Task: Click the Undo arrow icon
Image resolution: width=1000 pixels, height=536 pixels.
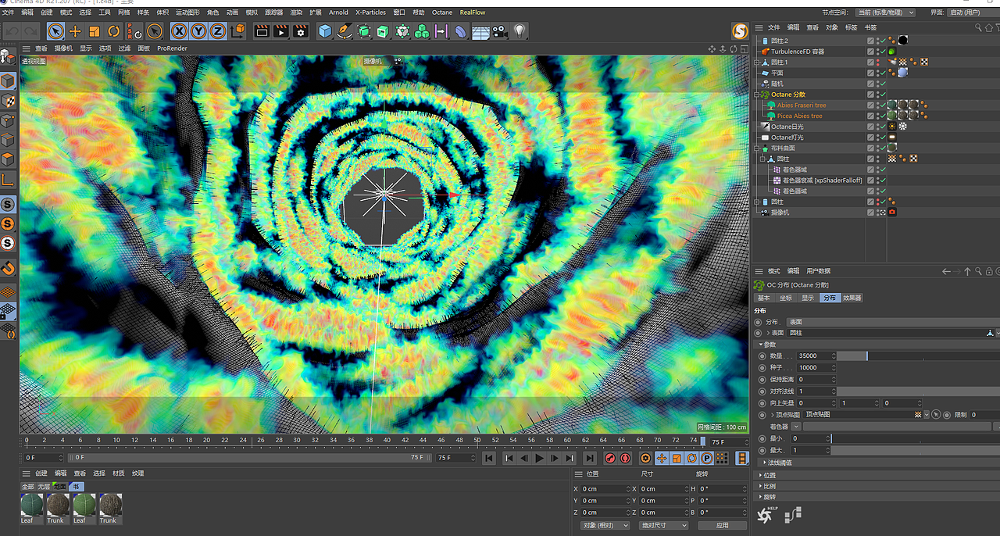Action: pyautogui.click(x=12, y=31)
